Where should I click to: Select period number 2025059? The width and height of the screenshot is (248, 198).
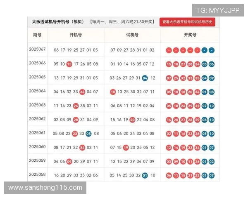pyautogui.click(x=37, y=160)
